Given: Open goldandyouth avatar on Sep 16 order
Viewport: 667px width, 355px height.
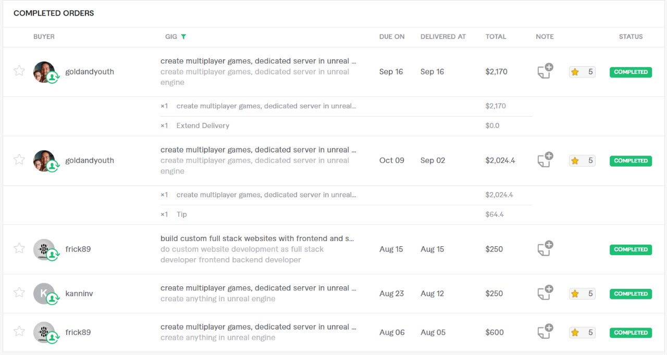Looking at the screenshot, I should coord(45,72).
